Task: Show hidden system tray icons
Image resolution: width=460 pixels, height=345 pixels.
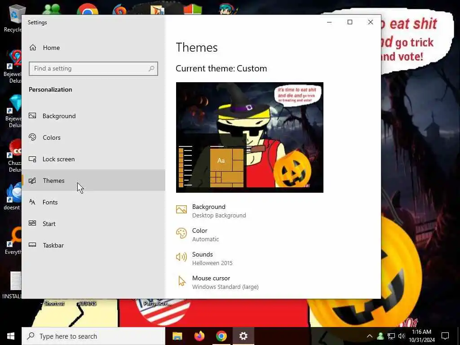Action: (370, 336)
